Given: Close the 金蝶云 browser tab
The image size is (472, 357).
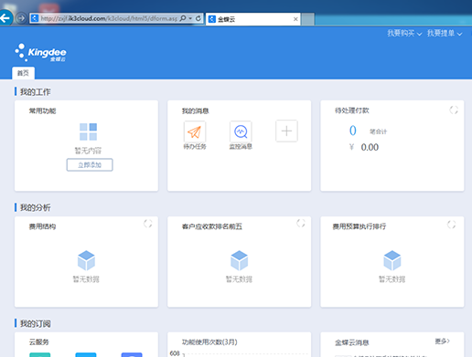Looking at the screenshot, I should 295,19.
